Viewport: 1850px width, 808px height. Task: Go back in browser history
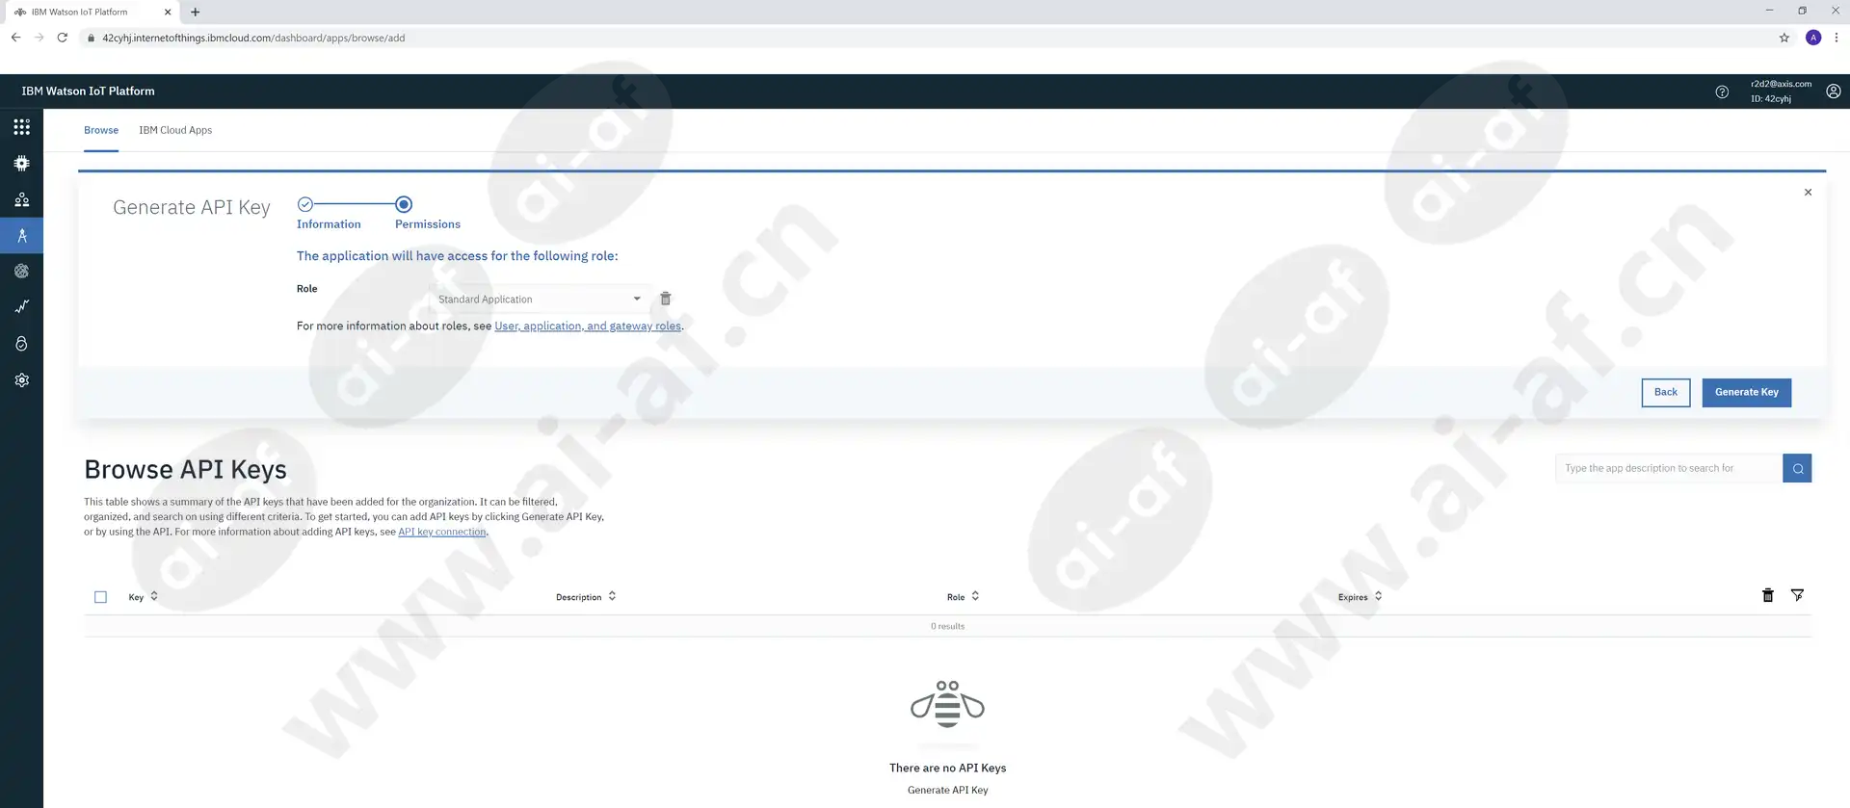[x=15, y=38]
